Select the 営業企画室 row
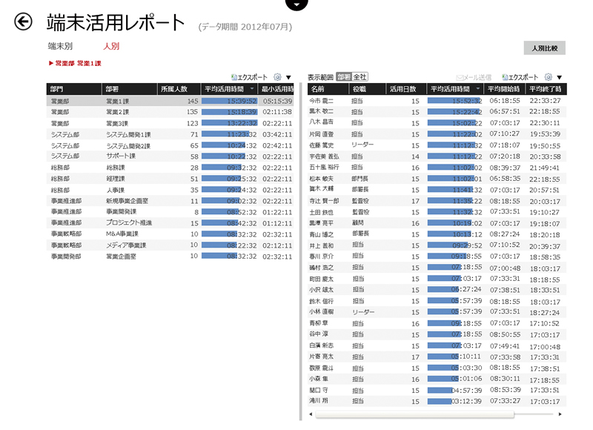593x430 pixels. point(170,257)
